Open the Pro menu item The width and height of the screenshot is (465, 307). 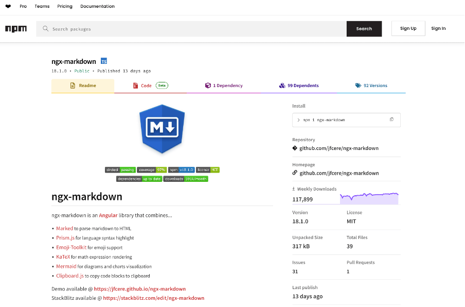pos(23,6)
